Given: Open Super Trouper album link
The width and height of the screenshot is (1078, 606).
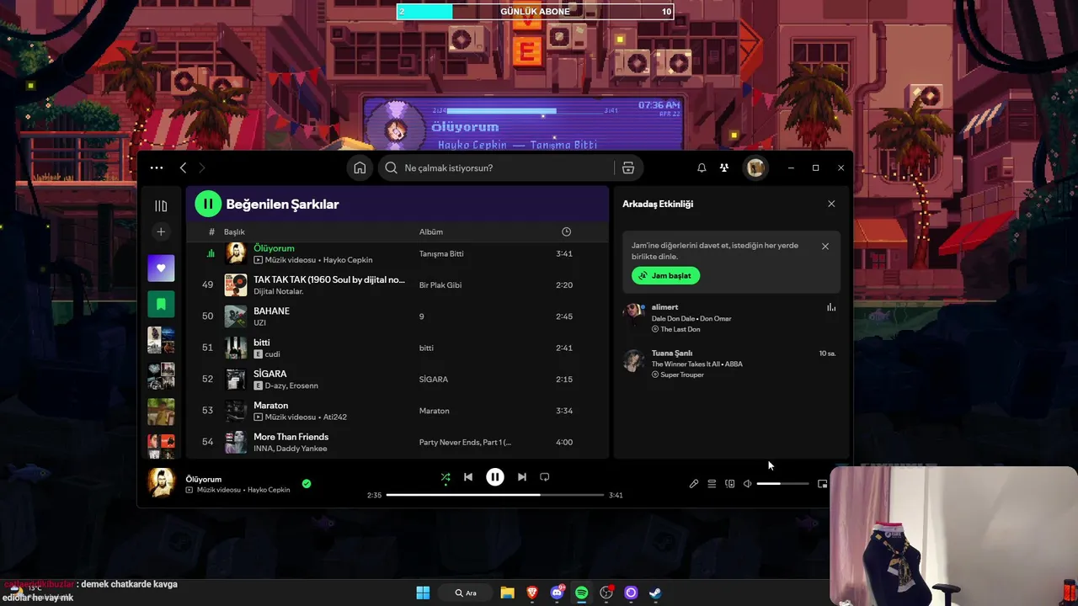Looking at the screenshot, I should point(682,375).
